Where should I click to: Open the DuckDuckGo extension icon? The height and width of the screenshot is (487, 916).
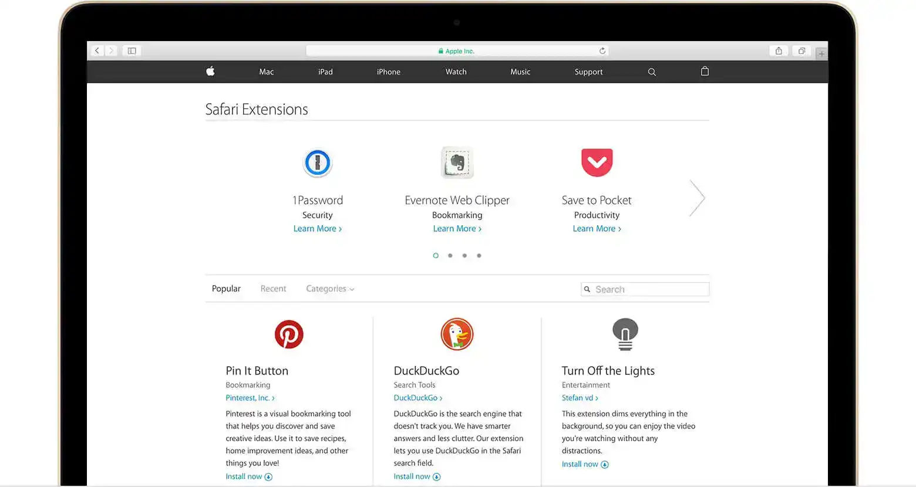(x=457, y=334)
